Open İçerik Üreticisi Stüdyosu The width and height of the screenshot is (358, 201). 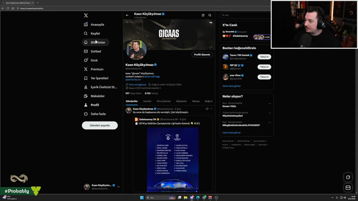point(100,87)
